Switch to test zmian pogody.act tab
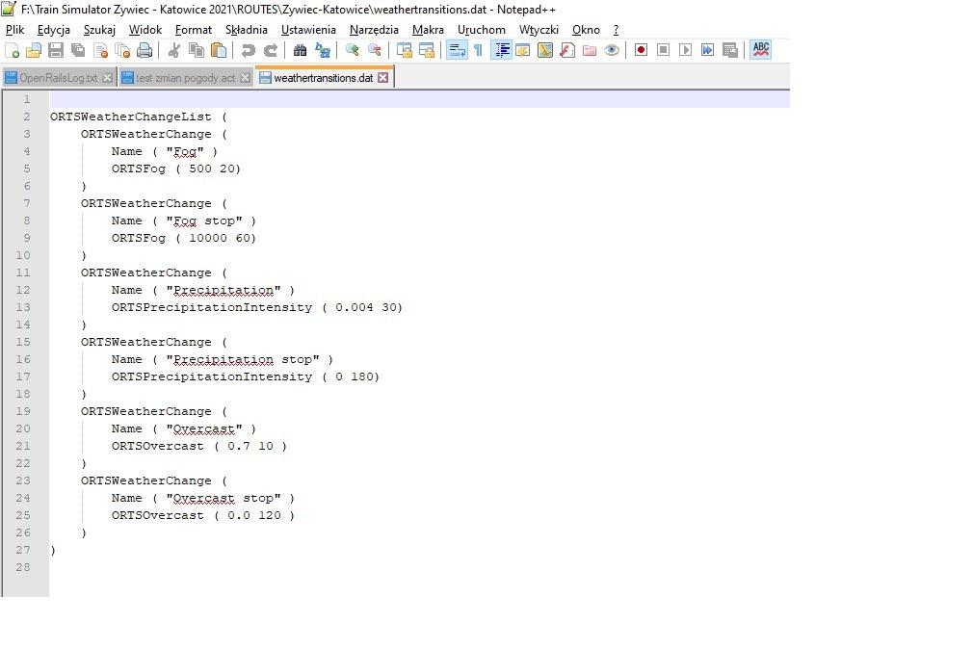Screen dimensions: 973x649 tap(185, 78)
